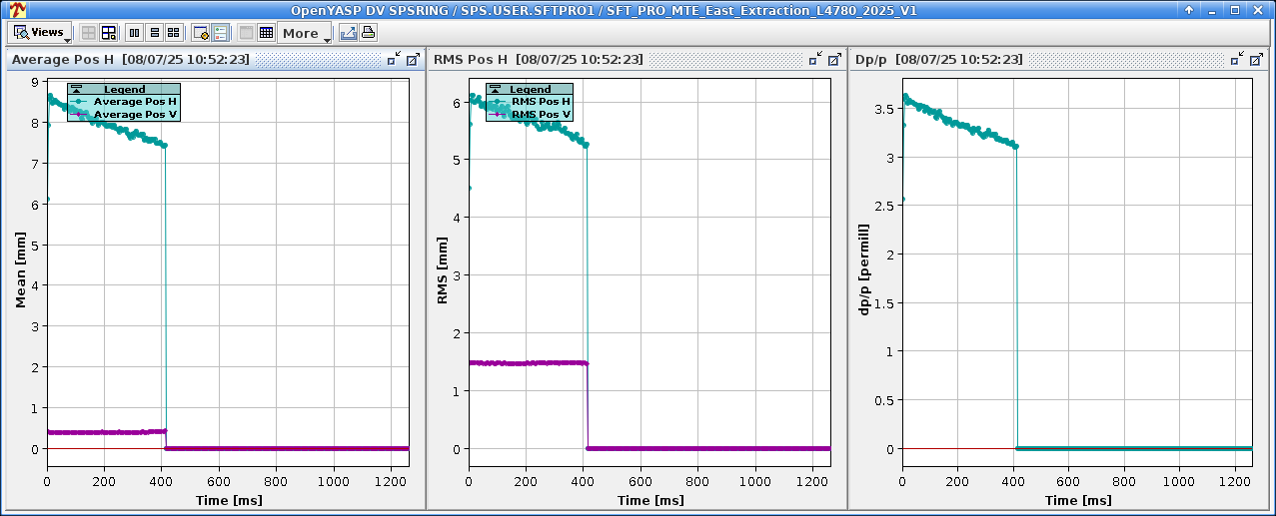1276x516 pixels.
Task: Arrange charts in vertical columns layout
Action: pos(135,33)
